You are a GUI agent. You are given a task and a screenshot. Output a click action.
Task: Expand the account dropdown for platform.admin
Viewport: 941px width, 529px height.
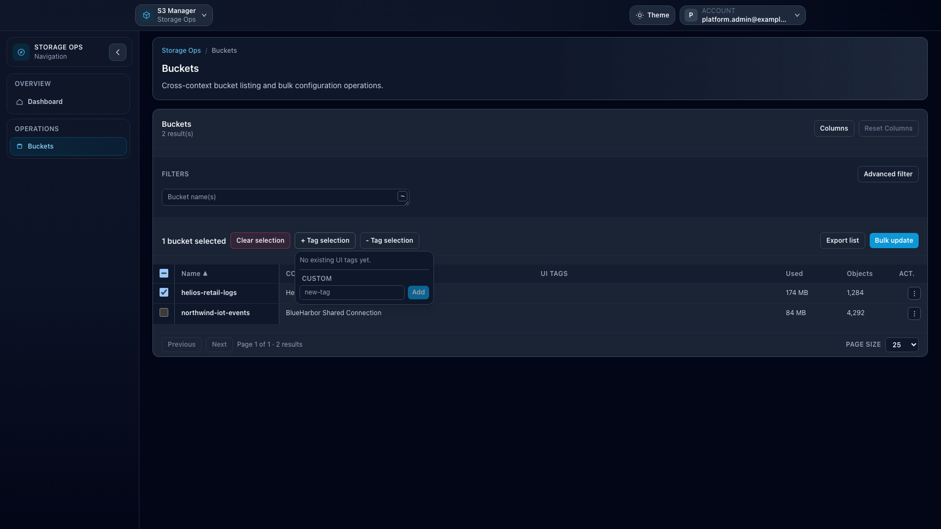tap(797, 15)
